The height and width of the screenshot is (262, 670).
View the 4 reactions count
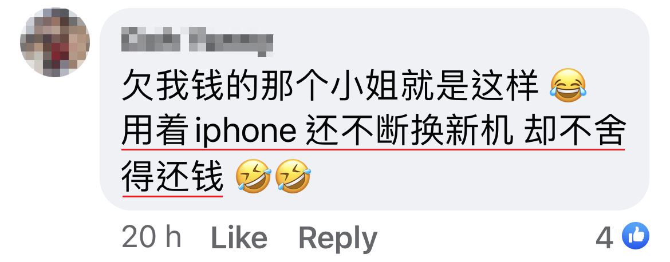[604, 237]
